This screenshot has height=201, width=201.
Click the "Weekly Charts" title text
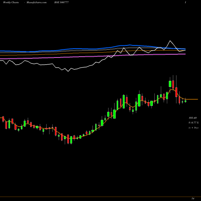coord(11,2)
